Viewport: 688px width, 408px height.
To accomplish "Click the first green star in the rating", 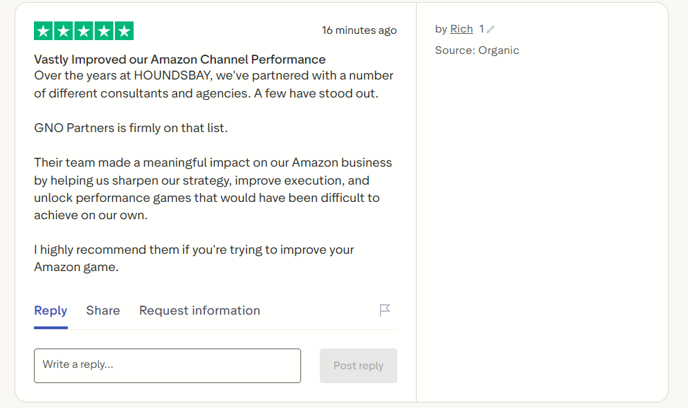I will pyautogui.click(x=43, y=31).
